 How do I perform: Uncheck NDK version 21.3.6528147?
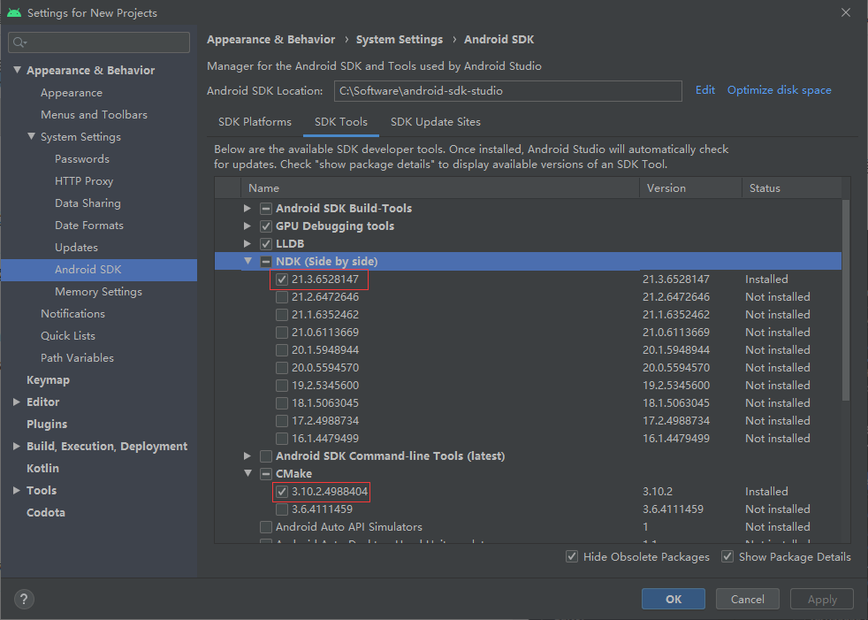[x=281, y=279]
